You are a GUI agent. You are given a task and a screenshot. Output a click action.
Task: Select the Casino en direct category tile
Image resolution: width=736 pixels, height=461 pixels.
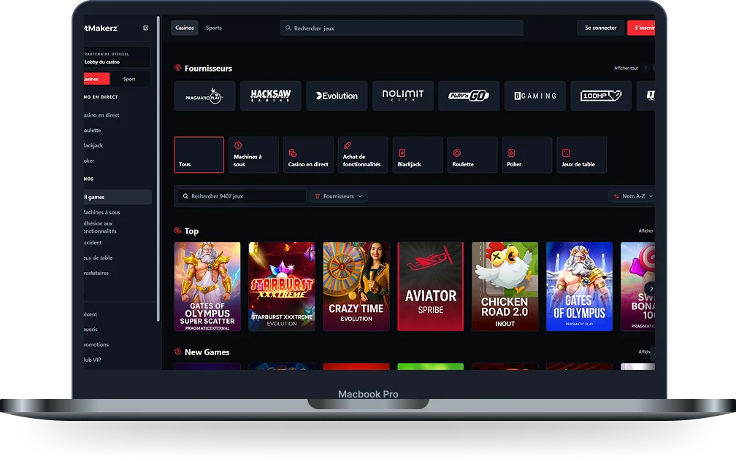308,155
